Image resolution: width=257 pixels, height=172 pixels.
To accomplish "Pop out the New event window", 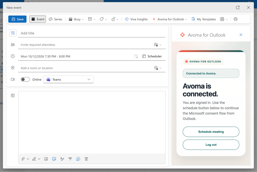I will 238,8.
